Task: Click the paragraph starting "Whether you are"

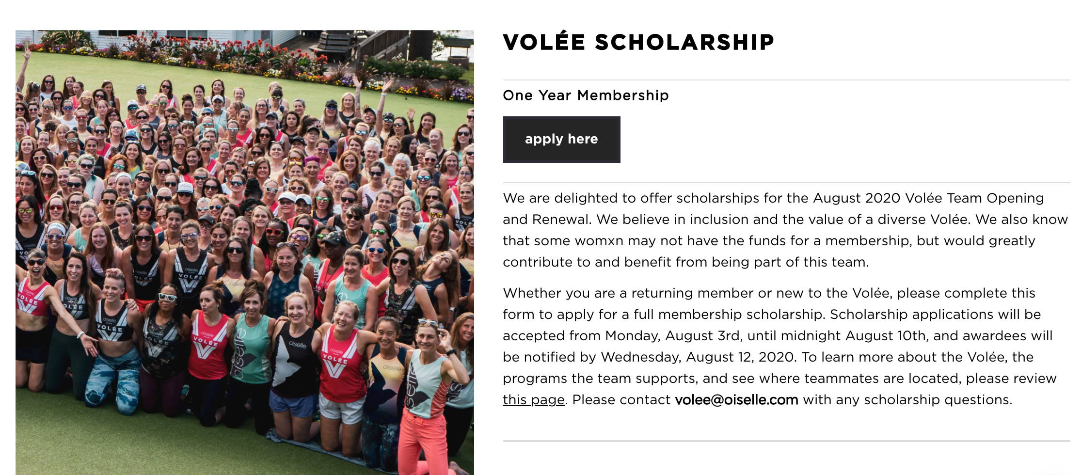Action: click(780, 347)
